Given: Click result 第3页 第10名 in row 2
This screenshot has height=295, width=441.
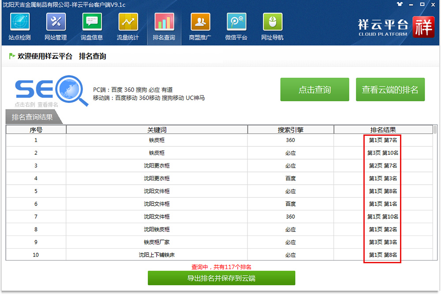Looking at the screenshot, I should pos(383,153).
